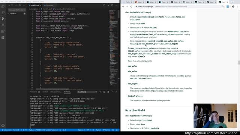Screen dimensions: 240x135
Task: Click the open changes icon in editor toolbar
Action: (x=104, y=5)
